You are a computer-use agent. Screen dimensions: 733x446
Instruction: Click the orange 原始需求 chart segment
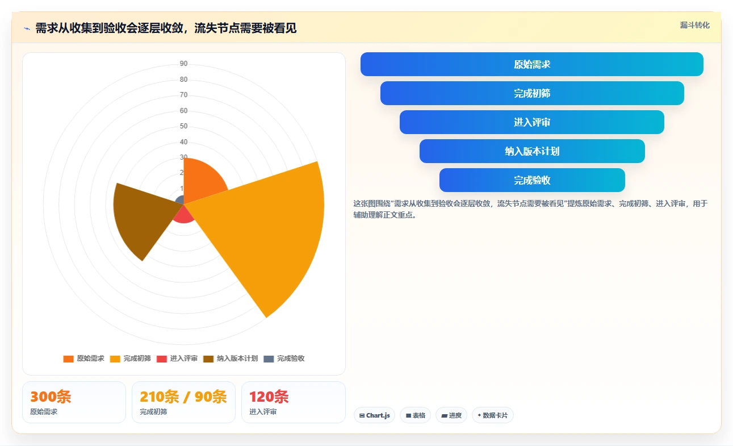point(202,179)
